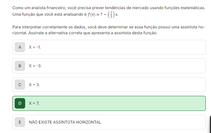Click the empty area of option B card
This screenshot has width=211, height=133.
(x=121, y=66)
